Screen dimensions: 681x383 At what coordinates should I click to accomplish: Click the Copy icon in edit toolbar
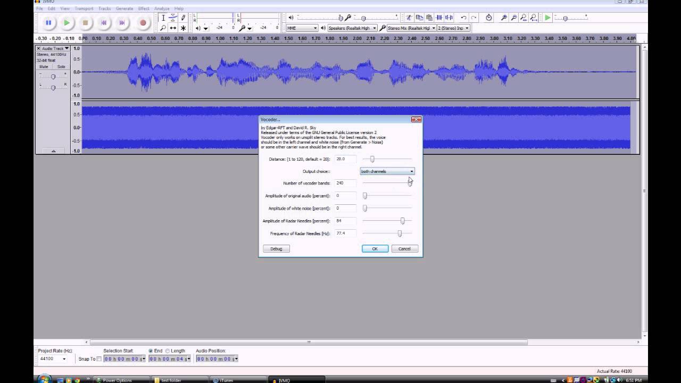coord(419,18)
